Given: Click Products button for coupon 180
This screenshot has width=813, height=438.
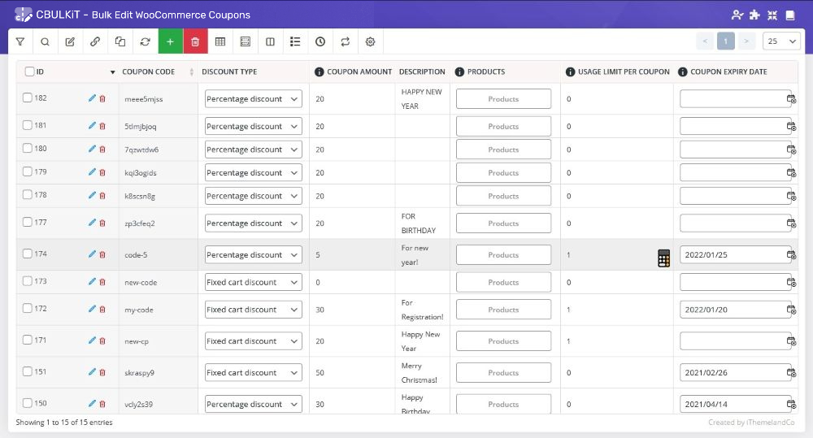Looking at the screenshot, I should pos(503,150).
